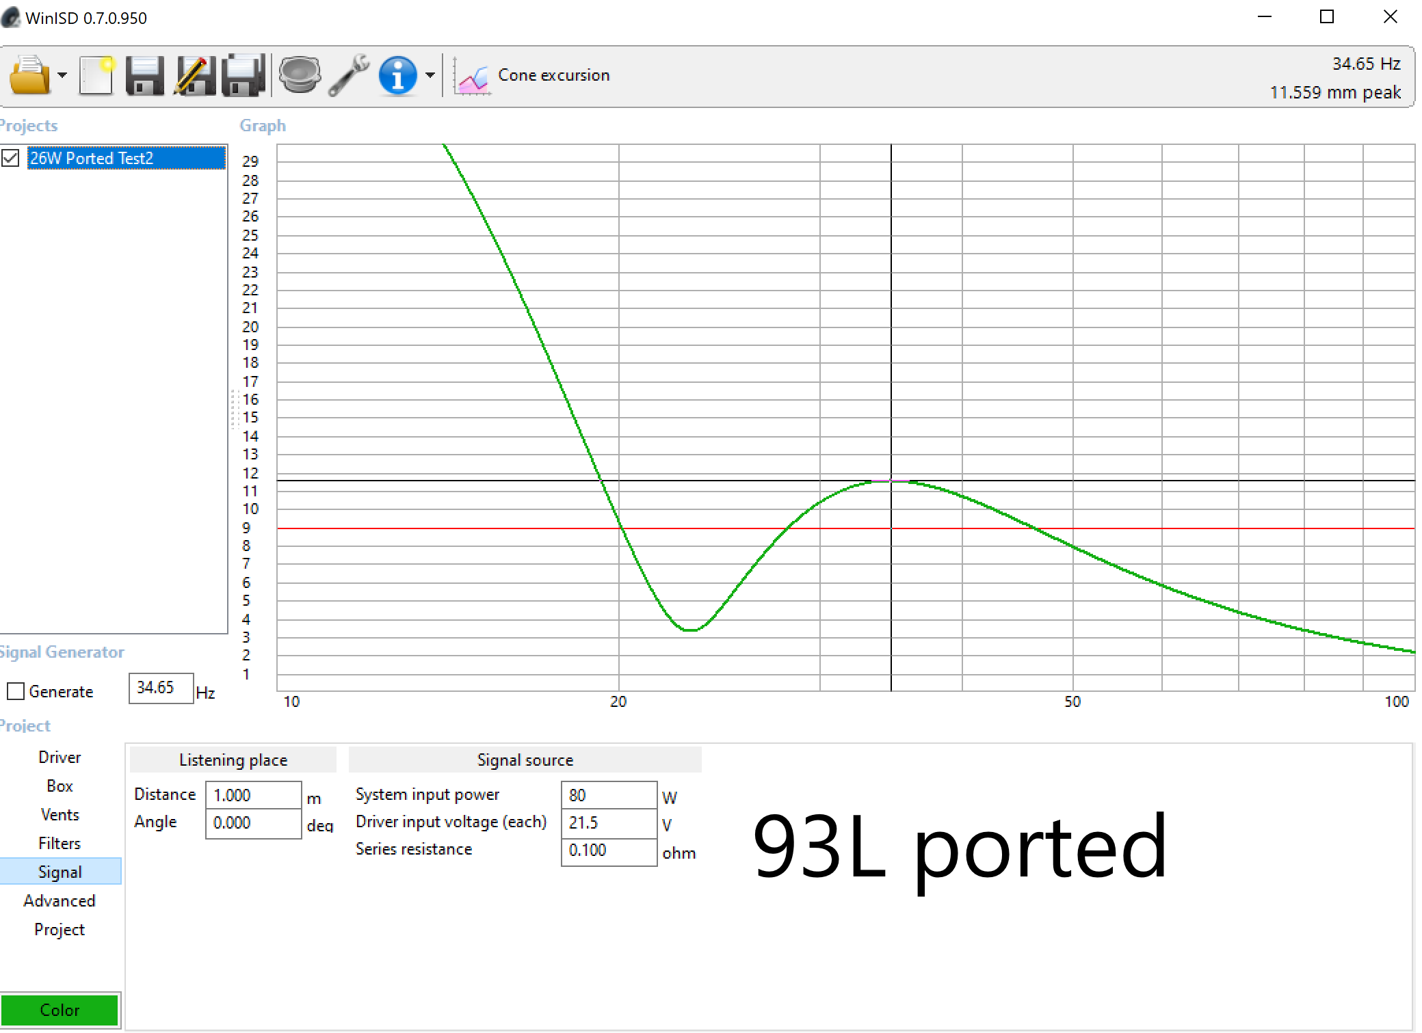This screenshot has height=1033, width=1422.
Task: Click the green excursion curve minimum
Action: coord(691,630)
